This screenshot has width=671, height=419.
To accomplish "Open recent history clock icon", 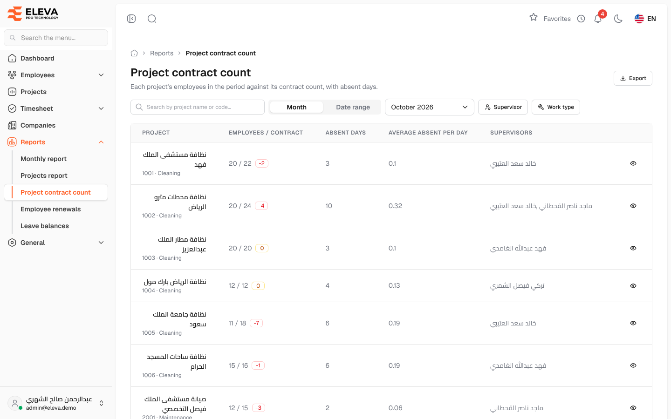I will 581,19.
